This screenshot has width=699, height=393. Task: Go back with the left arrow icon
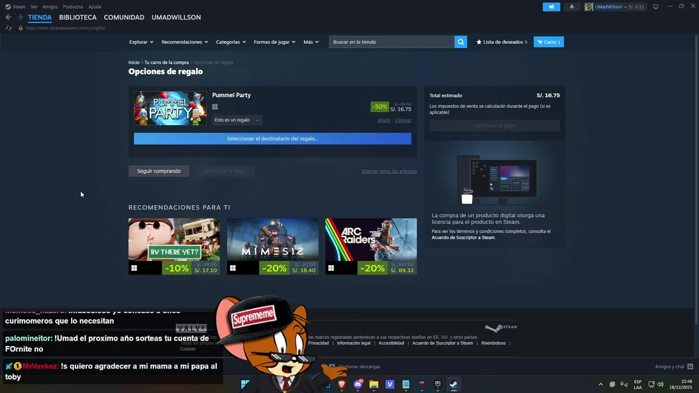coord(8,17)
